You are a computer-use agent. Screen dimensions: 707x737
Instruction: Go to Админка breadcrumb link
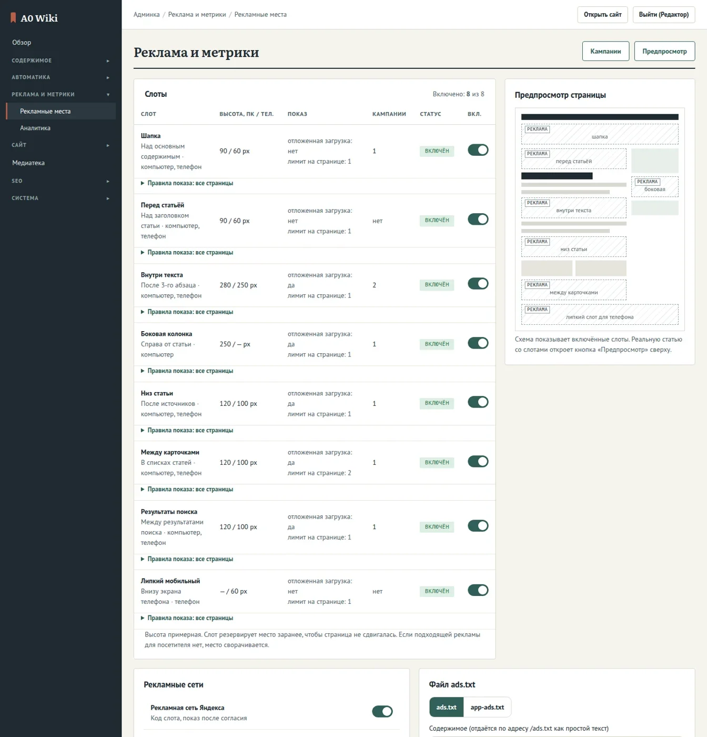146,15
